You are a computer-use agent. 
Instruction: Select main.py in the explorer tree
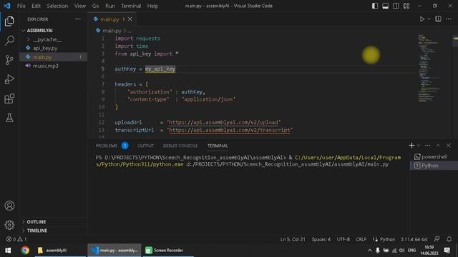(x=42, y=57)
